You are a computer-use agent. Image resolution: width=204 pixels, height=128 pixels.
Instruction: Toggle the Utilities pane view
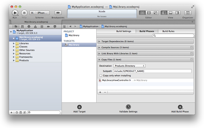tap(177, 13)
